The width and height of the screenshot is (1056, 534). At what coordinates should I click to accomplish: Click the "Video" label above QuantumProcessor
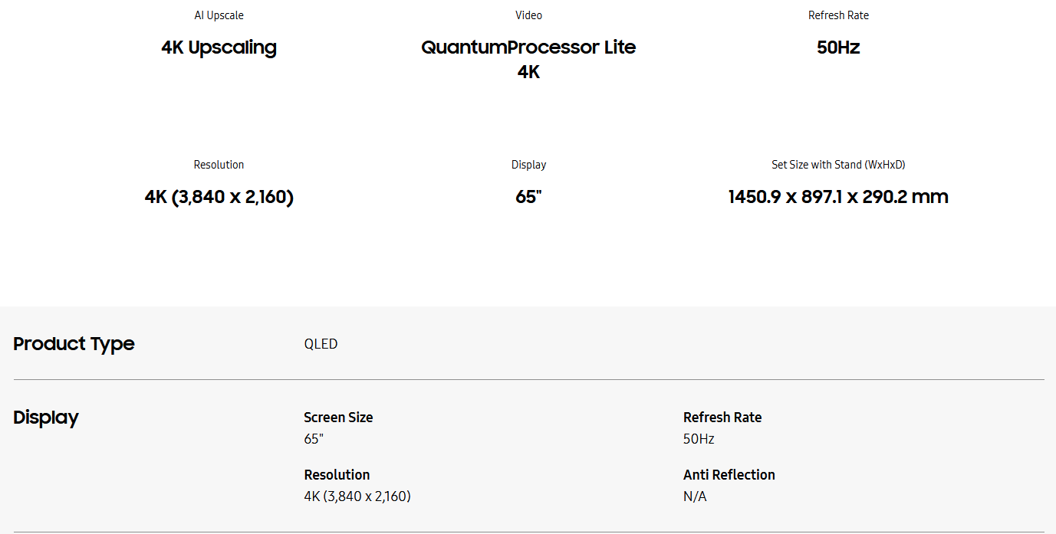528,15
